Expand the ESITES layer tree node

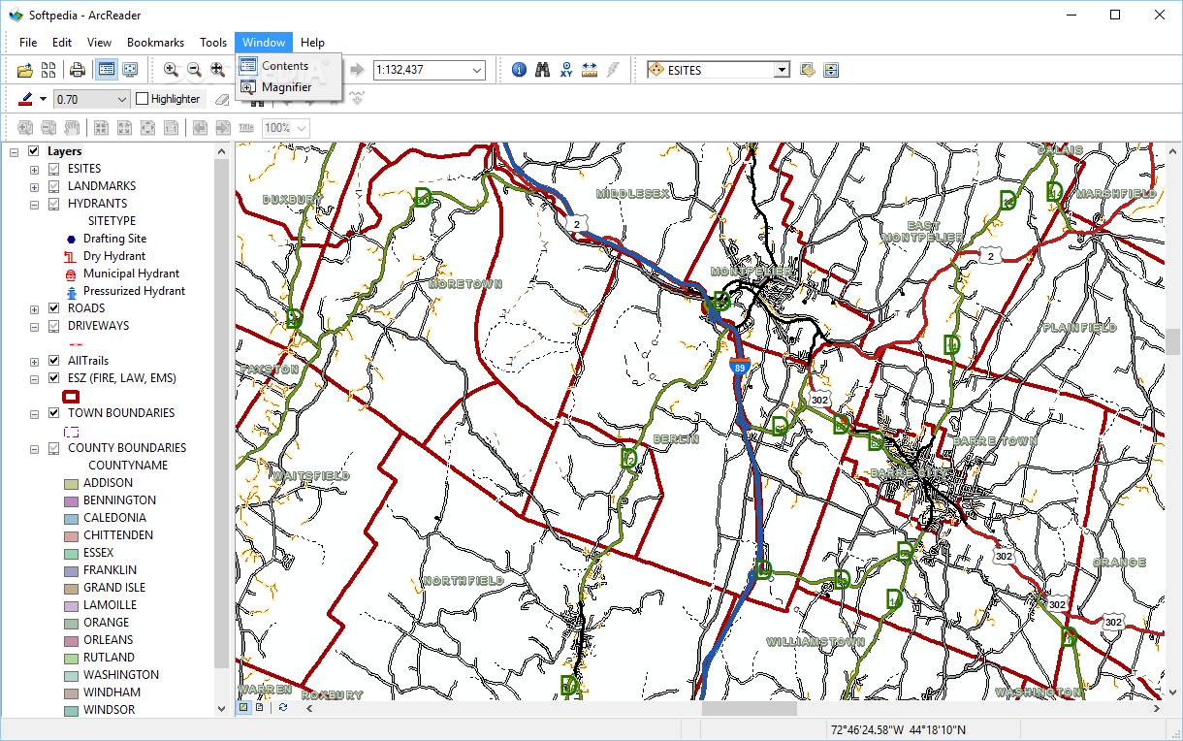[x=35, y=169]
